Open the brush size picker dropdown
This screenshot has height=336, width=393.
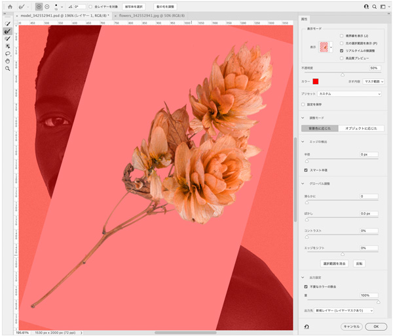(x=62, y=7)
